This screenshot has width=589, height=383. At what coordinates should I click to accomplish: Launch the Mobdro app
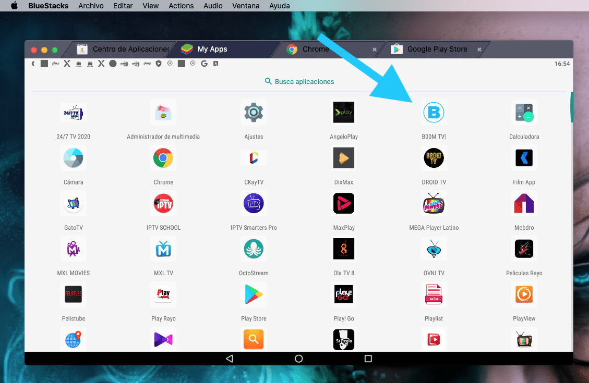[524, 203]
